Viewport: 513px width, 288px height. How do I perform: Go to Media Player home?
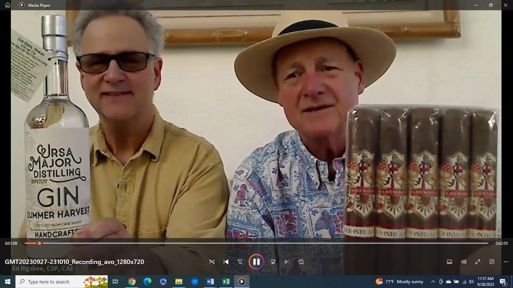coord(7,5)
